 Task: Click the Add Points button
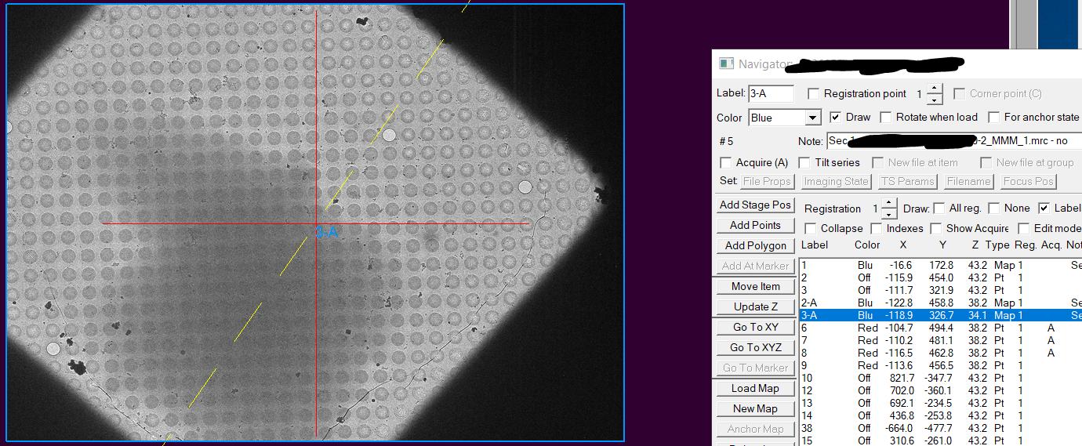756,226
